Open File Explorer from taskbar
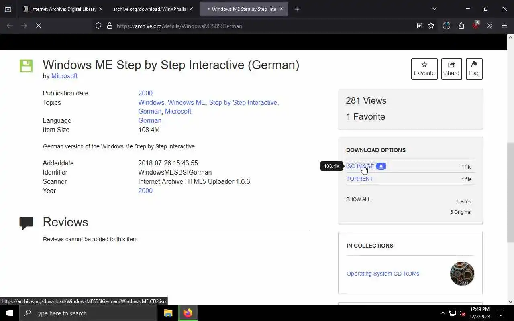 pyautogui.click(x=168, y=313)
